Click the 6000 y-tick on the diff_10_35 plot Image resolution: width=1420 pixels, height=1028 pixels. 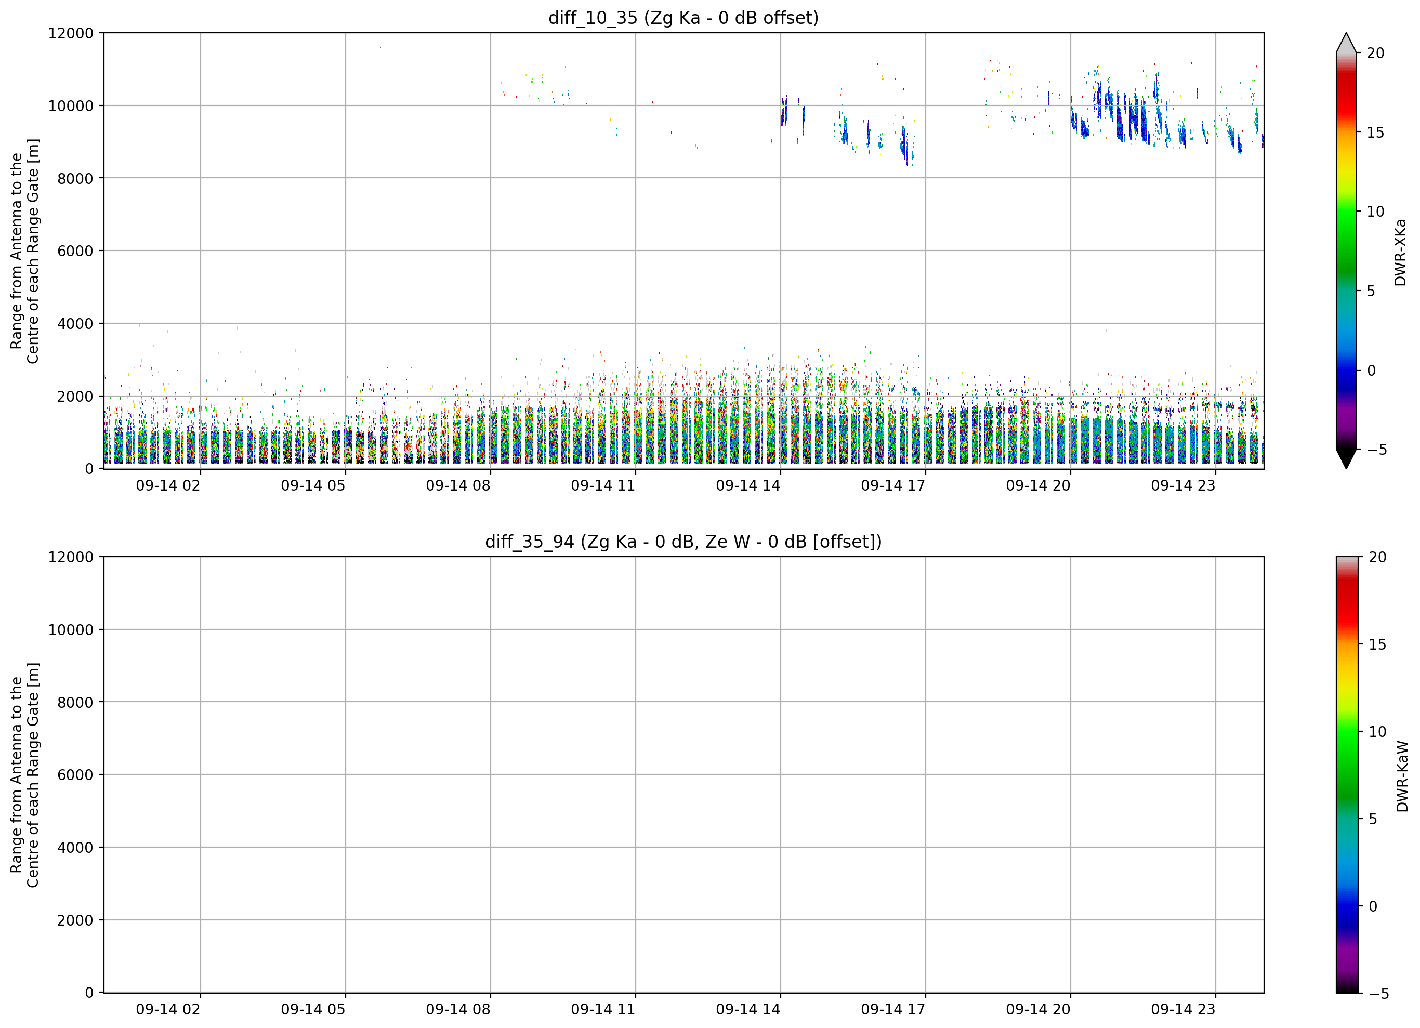pos(75,251)
